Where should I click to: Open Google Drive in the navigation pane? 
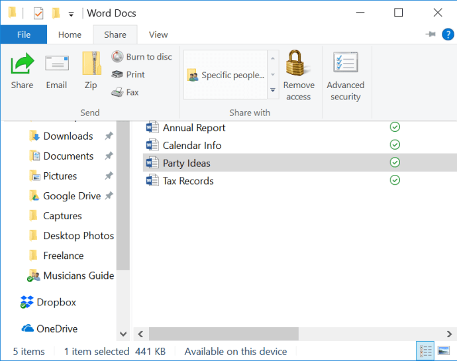tap(72, 195)
